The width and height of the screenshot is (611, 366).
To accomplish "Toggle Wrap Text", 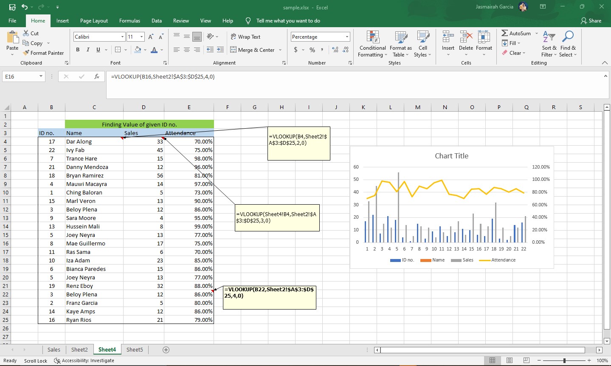I will tap(245, 37).
